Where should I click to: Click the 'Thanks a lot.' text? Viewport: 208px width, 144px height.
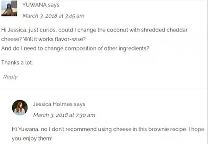tap(17, 63)
